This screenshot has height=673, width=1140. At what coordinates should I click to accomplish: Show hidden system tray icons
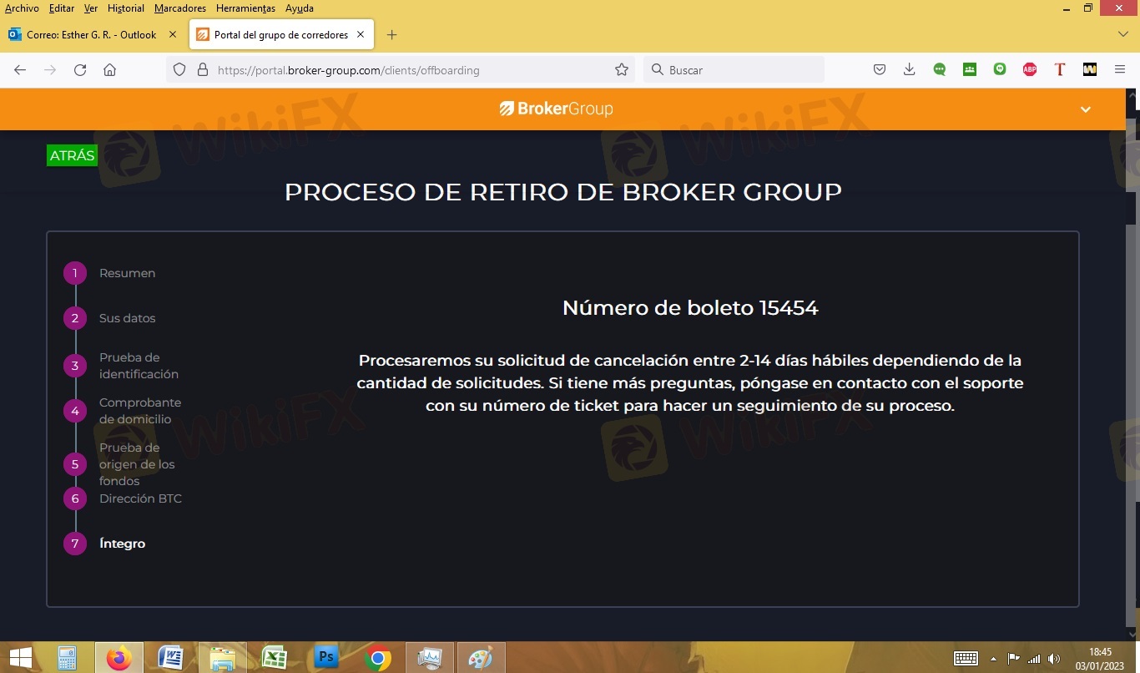tap(993, 658)
